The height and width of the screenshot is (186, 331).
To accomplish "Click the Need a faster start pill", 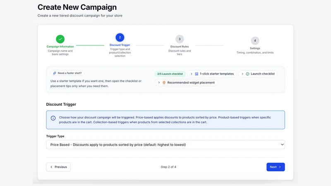I will pyautogui.click(x=67, y=73).
